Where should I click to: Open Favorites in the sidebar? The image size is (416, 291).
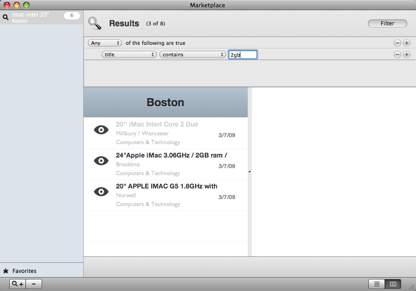42,271
